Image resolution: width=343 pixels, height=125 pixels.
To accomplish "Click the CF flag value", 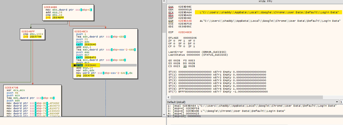I will (x=174, y=46).
